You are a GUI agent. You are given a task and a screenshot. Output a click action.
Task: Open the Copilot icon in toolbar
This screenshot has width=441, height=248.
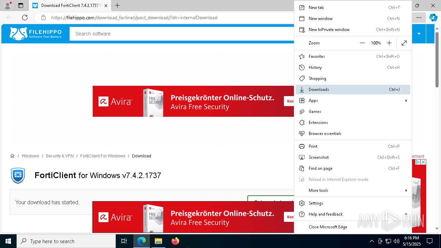coord(433,18)
